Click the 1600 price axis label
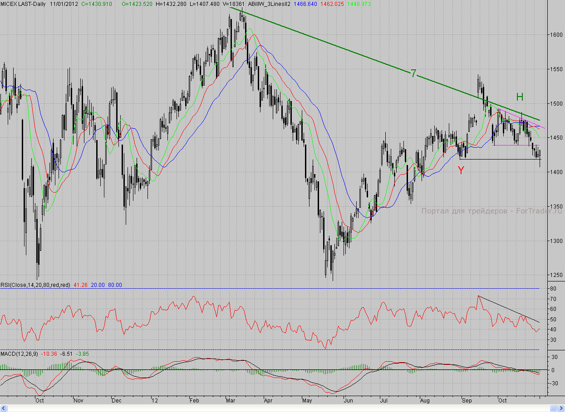 (x=556, y=35)
